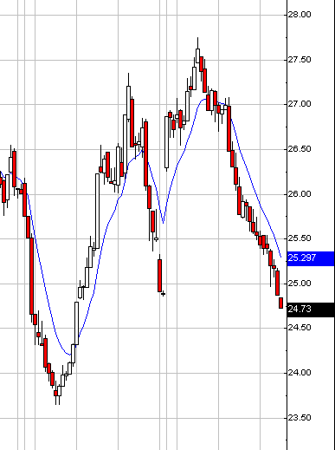Click the 25.50 price axis label

coord(300,238)
